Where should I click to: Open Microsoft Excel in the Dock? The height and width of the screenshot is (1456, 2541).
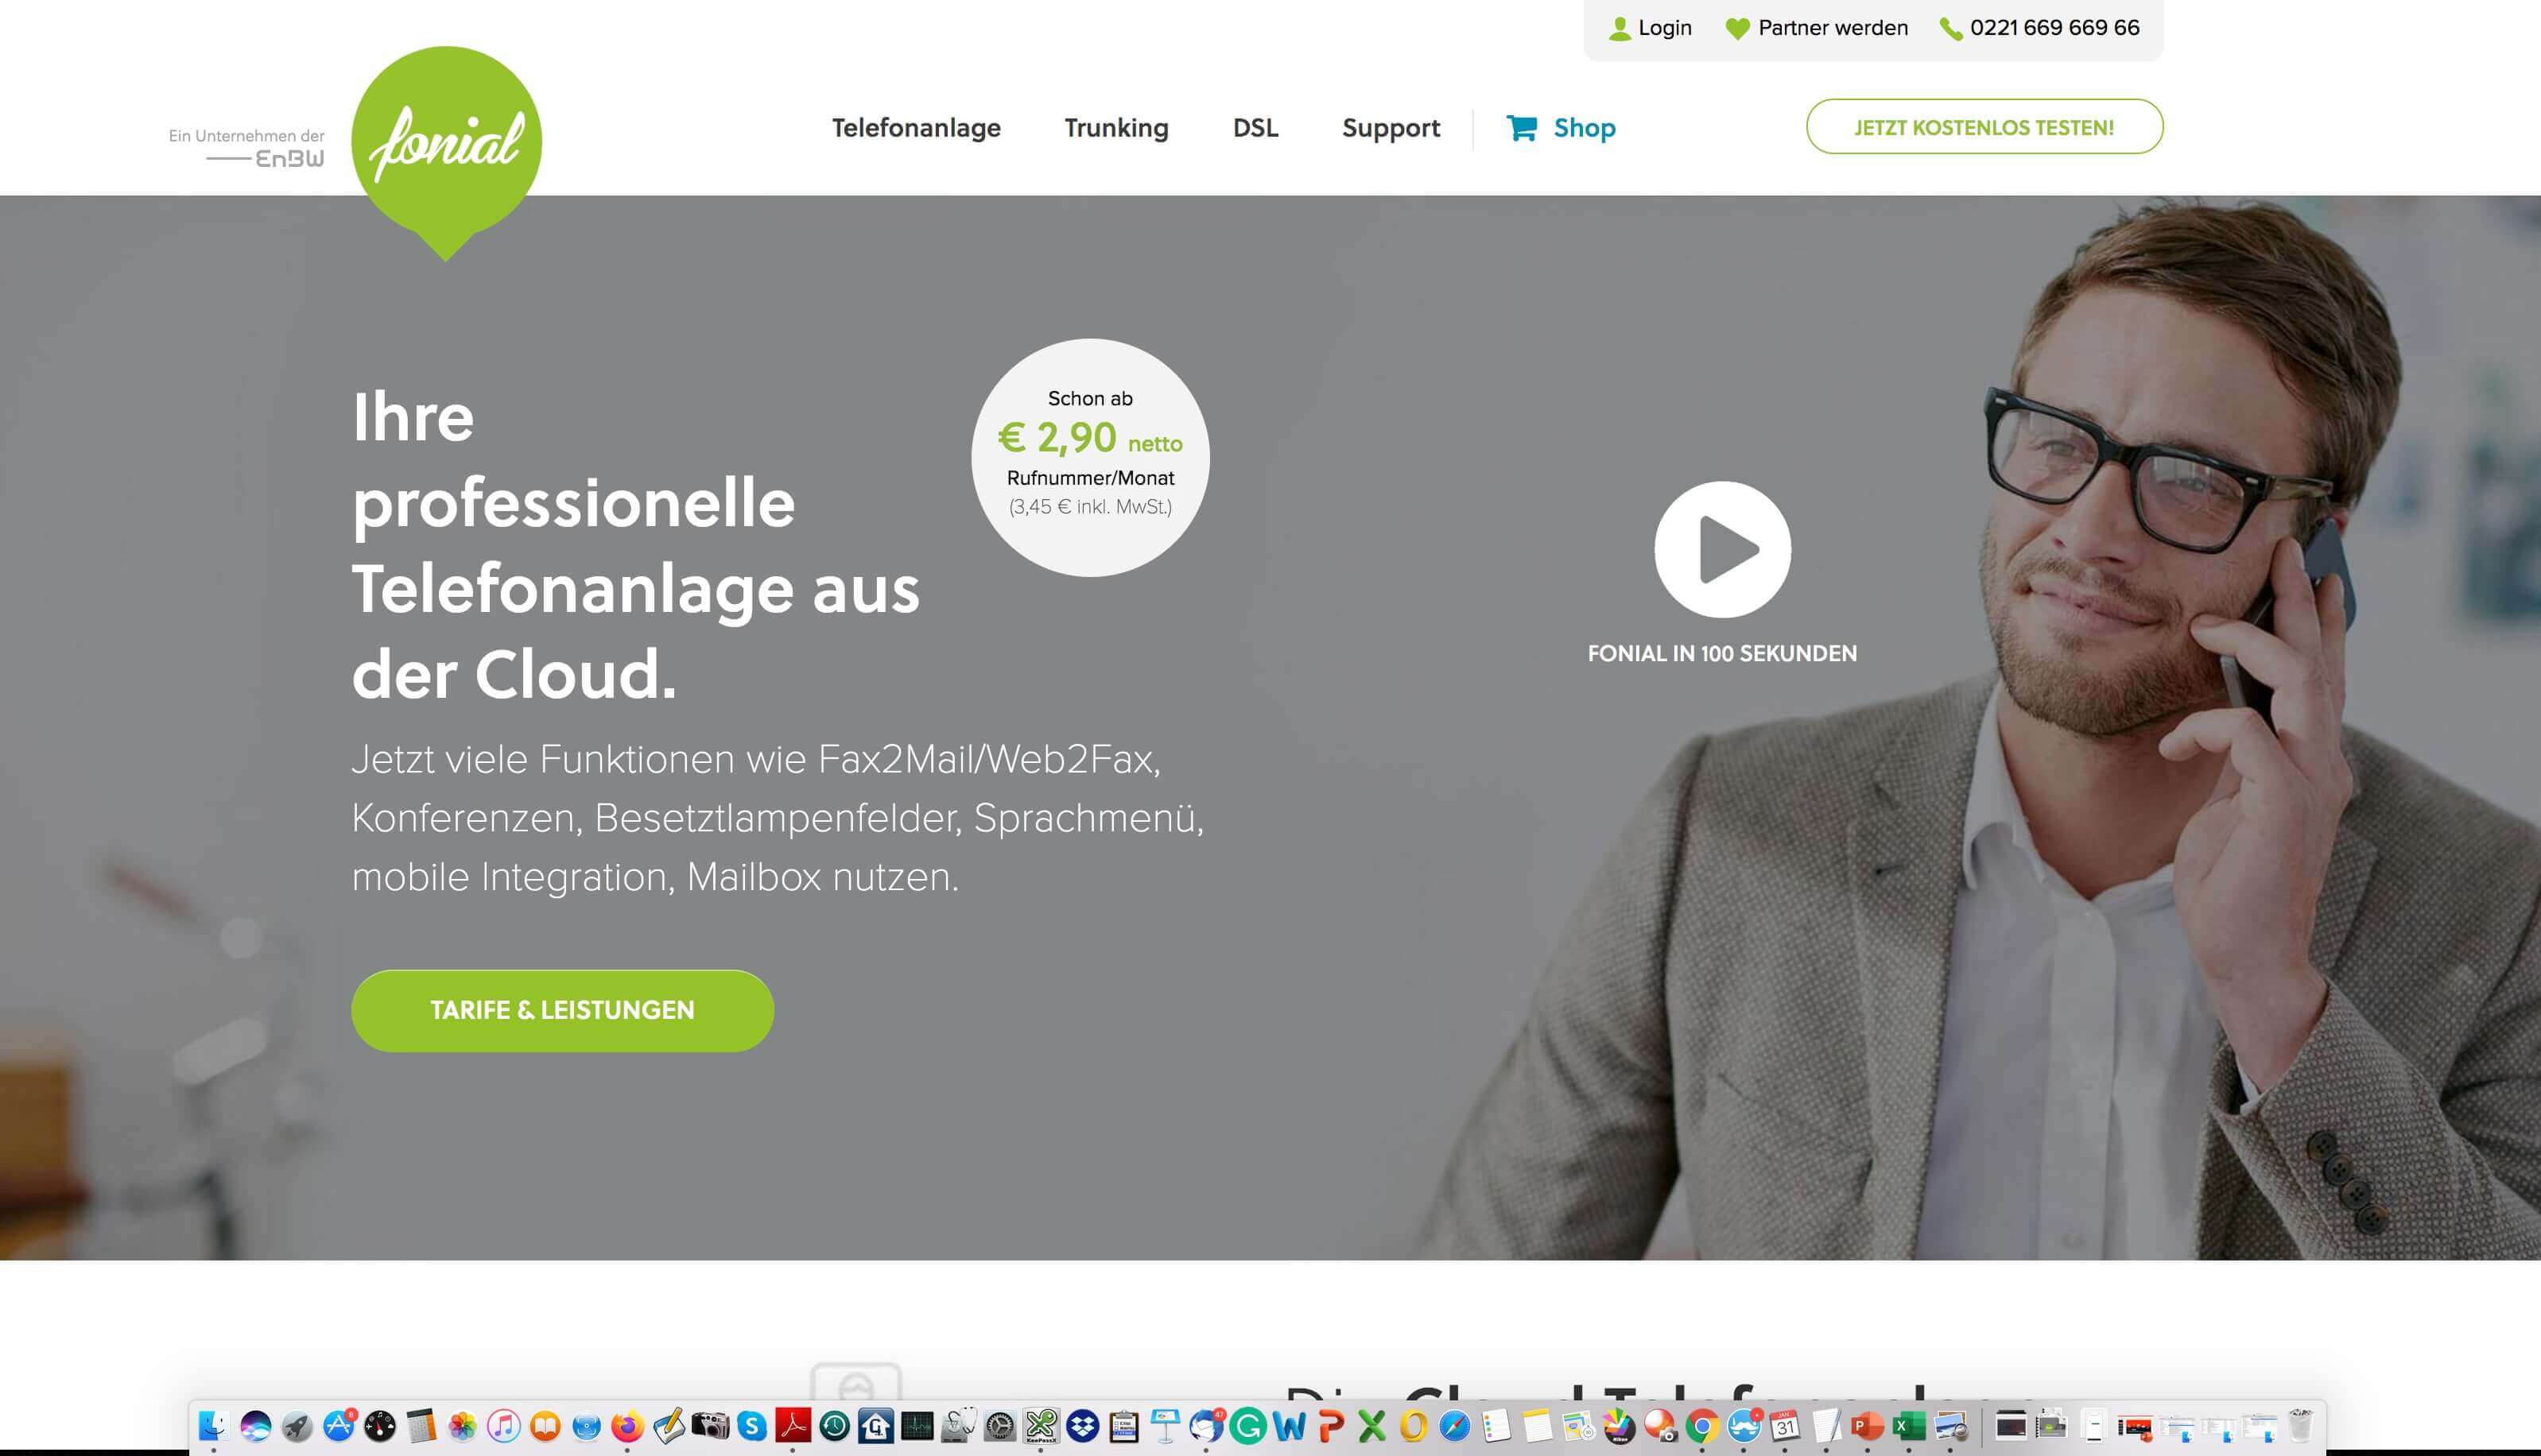[1909, 1426]
